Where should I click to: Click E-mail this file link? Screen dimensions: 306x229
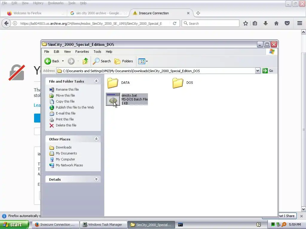[65, 113]
